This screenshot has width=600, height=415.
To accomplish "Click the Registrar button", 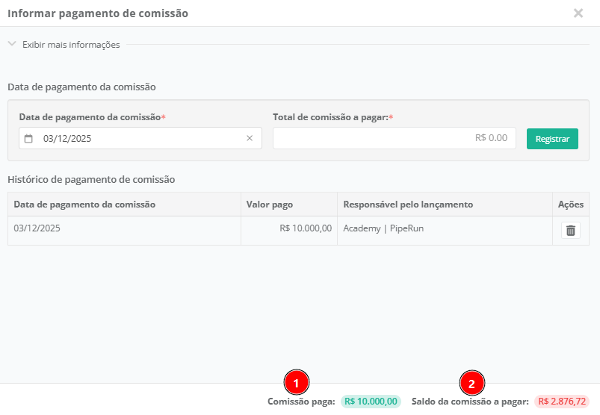I will [552, 139].
